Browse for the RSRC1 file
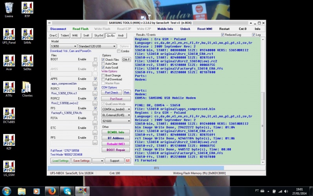This screenshot has width=313, height=196. [95, 93]
